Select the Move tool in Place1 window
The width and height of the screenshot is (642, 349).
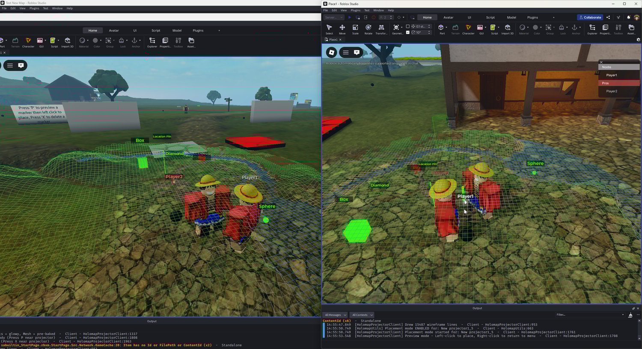(342, 29)
